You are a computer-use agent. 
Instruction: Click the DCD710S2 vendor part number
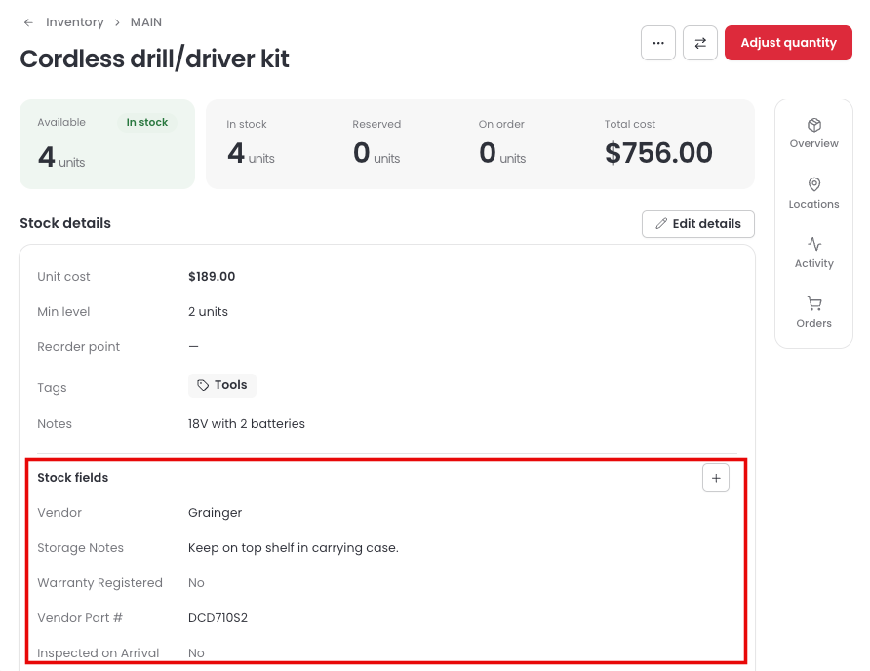click(217, 618)
